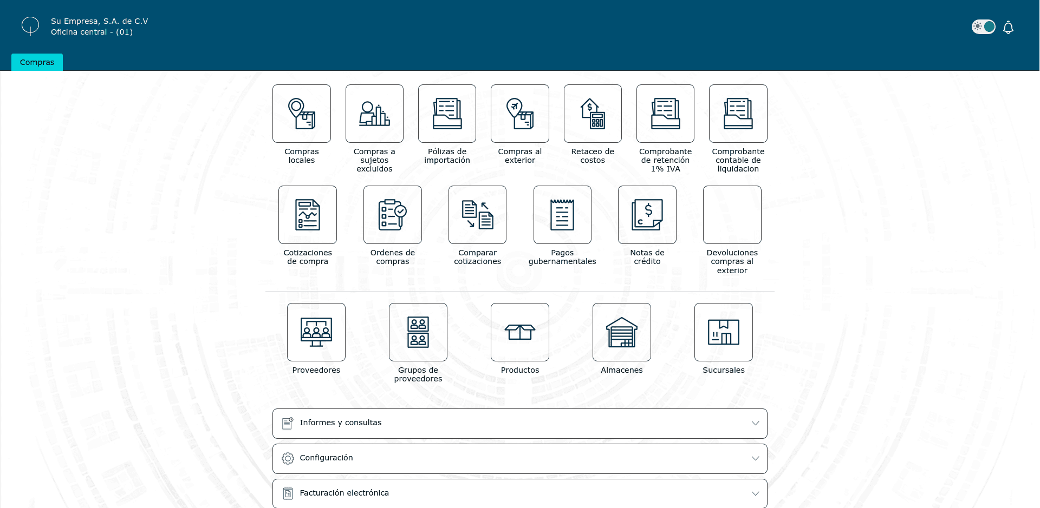
Task: Expand the Configuración section
Action: pos(519,458)
